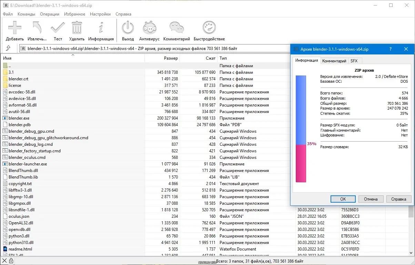Open the Файл menu

[8, 14]
